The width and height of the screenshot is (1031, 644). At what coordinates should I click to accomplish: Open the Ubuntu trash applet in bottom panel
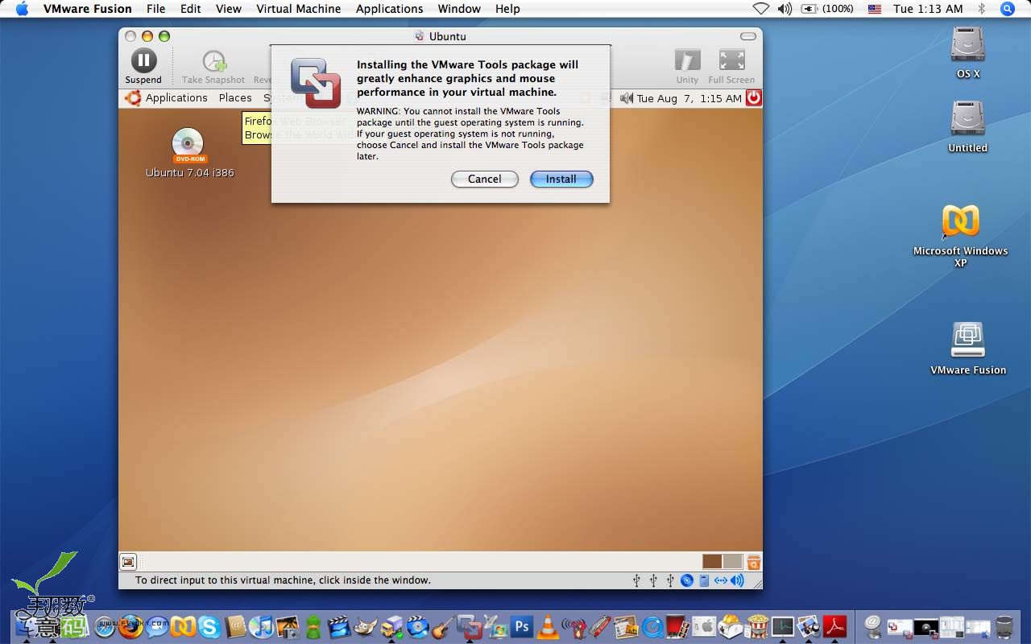tap(754, 562)
